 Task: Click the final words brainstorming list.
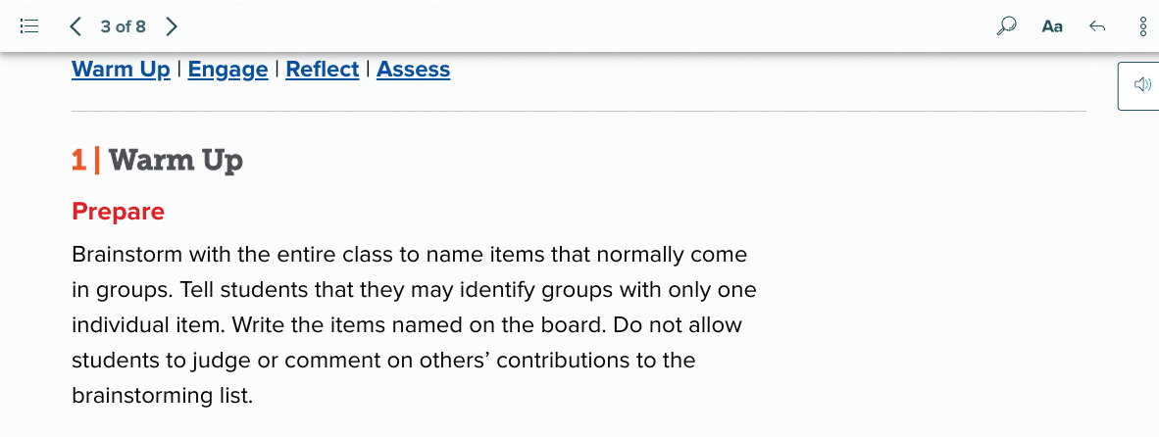click(x=163, y=396)
